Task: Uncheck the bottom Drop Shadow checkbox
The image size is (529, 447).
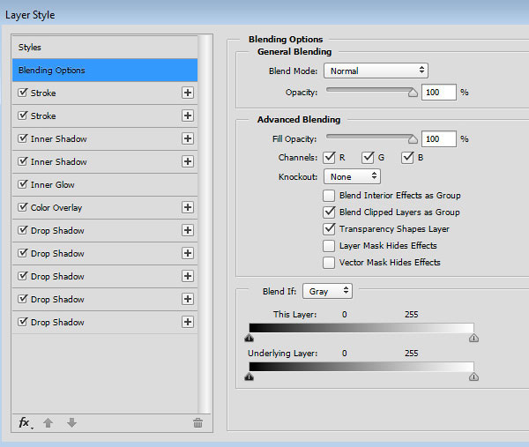Action: (x=23, y=322)
